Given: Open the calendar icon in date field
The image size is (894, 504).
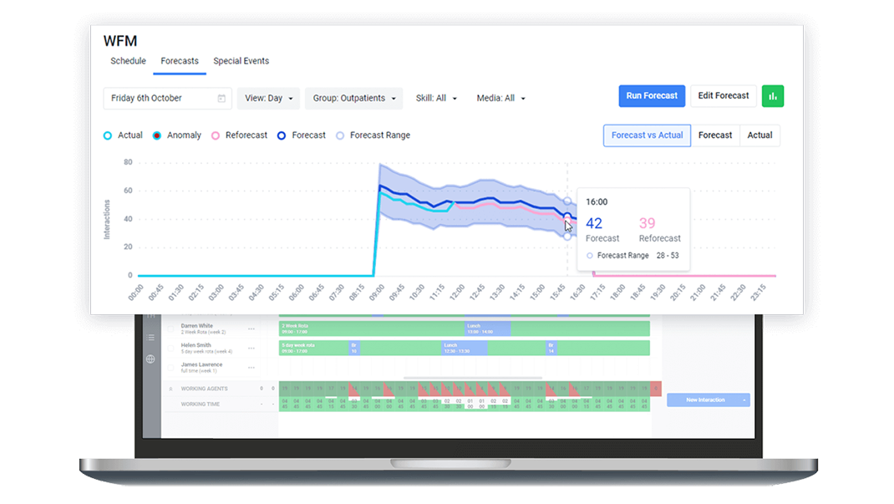Looking at the screenshot, I should 221,98.
